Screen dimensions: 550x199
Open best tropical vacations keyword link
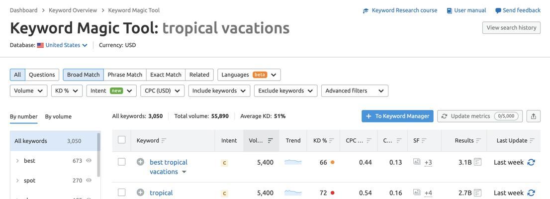coord(169,167)
